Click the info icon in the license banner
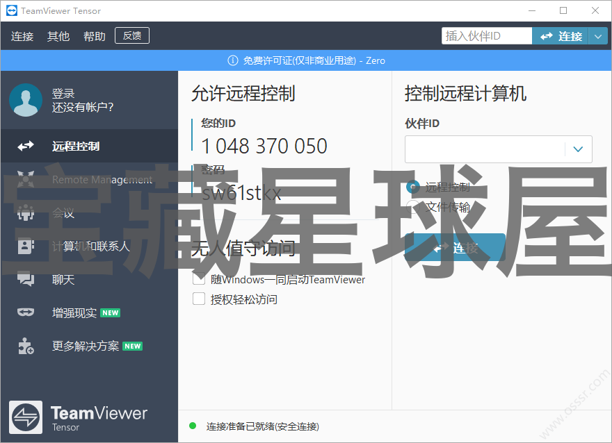Image resolution: width=612 pixels, height=443 pixels. point(232,60)
